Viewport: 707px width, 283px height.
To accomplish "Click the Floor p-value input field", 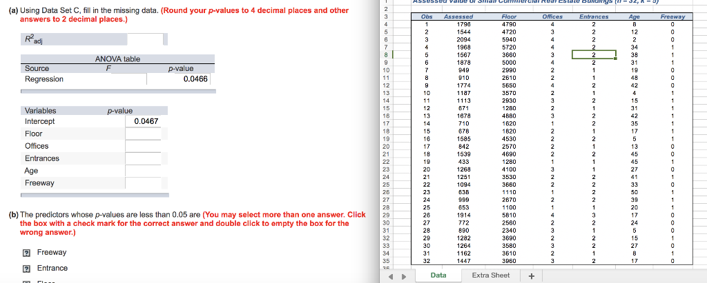I will click(x=144, y=134).
